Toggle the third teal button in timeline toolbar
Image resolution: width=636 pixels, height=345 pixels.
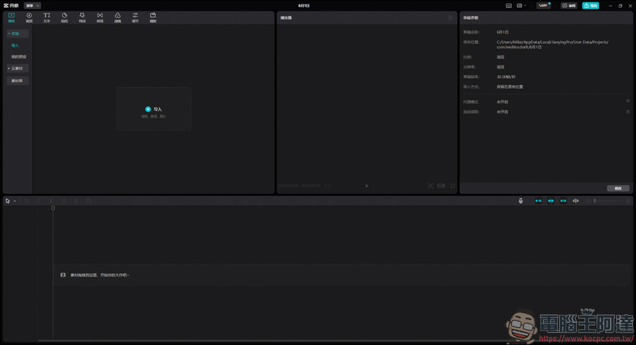point(563,201)
